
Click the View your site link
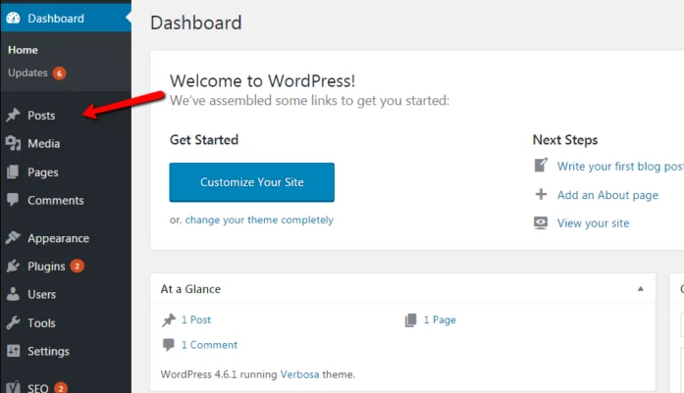(594, 223)
